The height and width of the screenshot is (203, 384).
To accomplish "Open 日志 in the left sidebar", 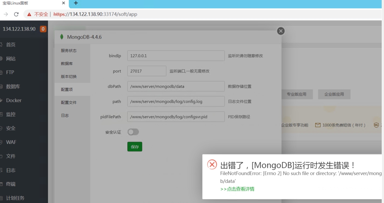I will coord(10,170).
